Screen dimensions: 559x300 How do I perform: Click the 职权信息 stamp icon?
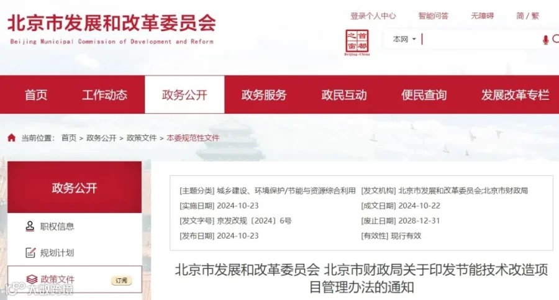(30, 226)
